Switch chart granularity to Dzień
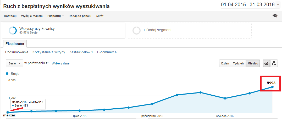282x119 pixels. click(x=225, y=63)
